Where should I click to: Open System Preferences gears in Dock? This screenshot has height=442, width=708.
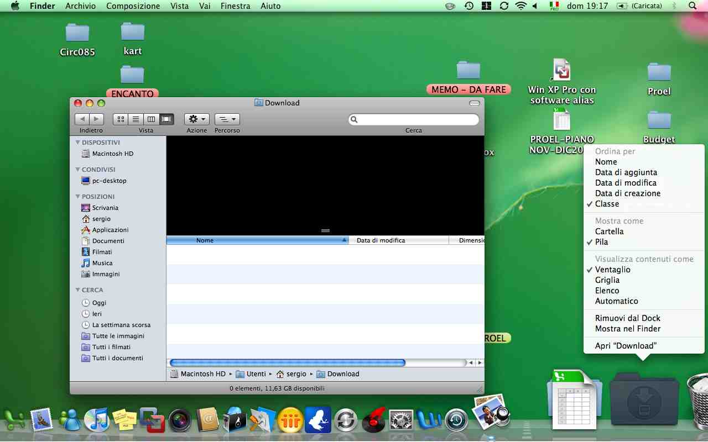tap(401, 421)
